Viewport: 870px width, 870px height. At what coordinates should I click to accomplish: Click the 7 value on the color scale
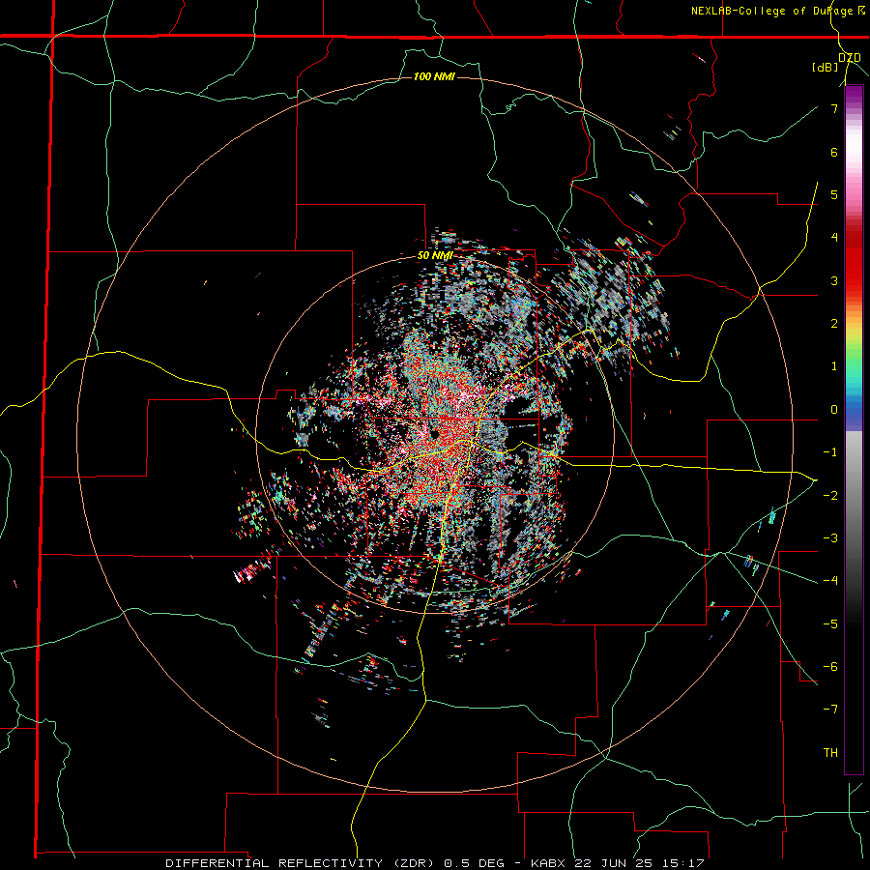coord(834,108)
